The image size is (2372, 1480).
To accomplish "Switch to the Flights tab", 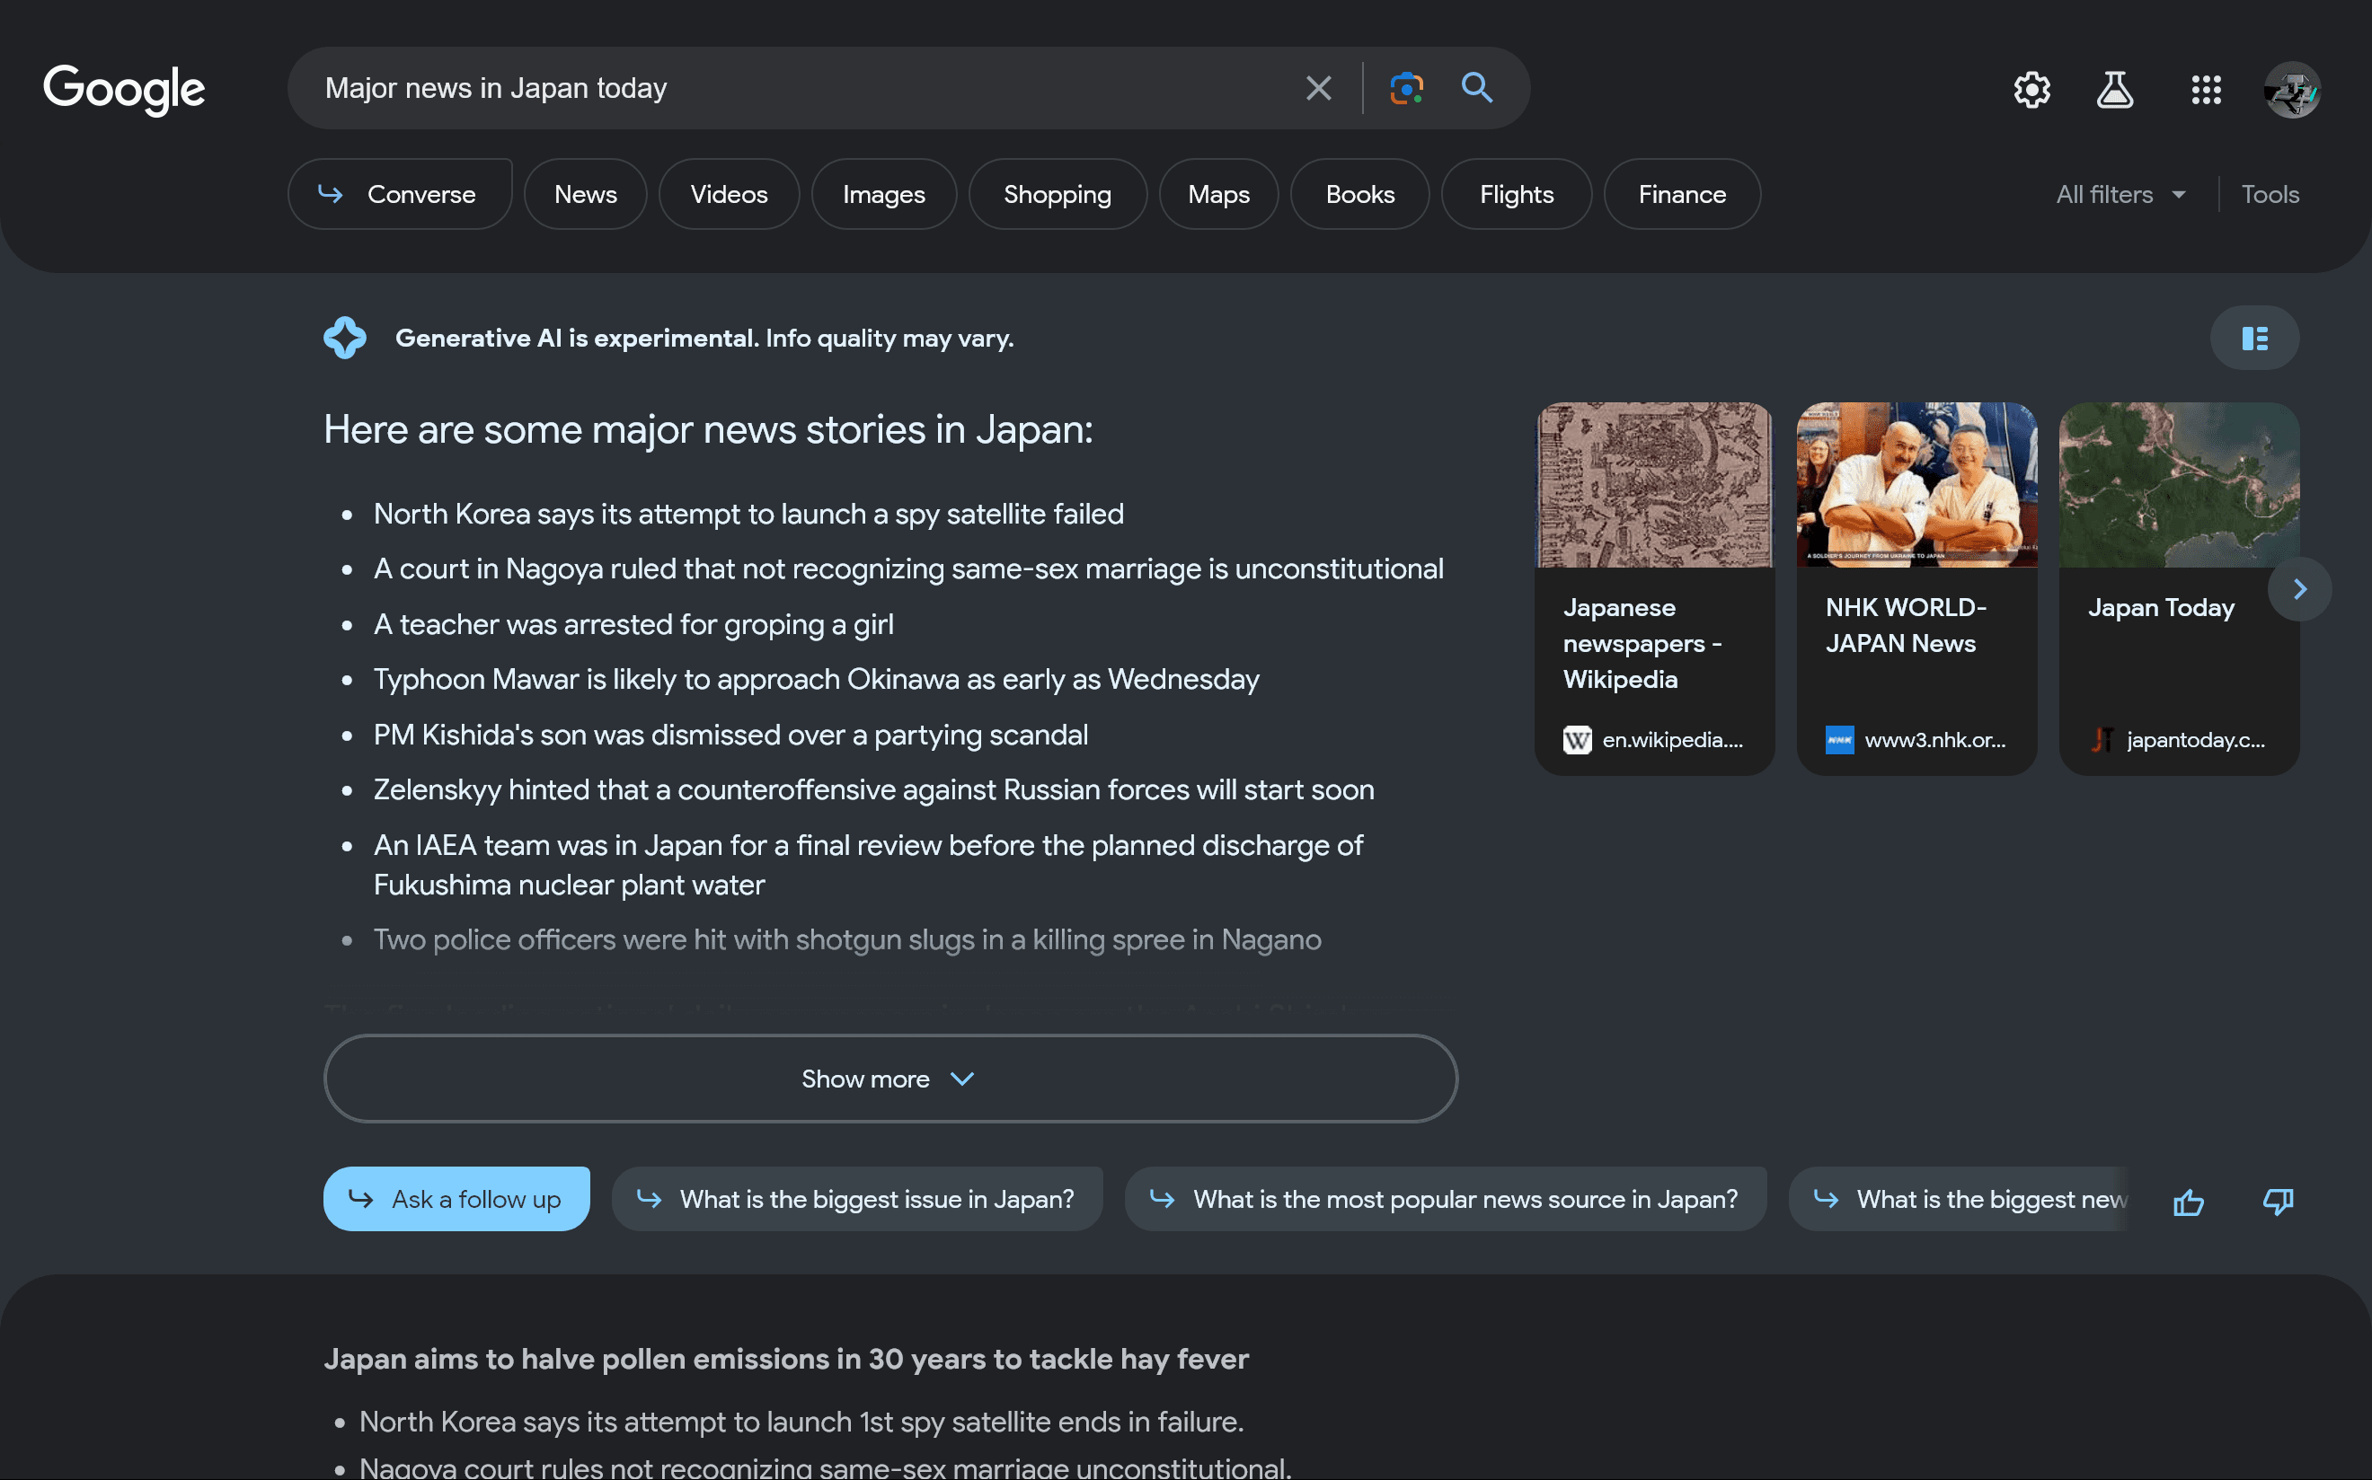I will 1516,194.
